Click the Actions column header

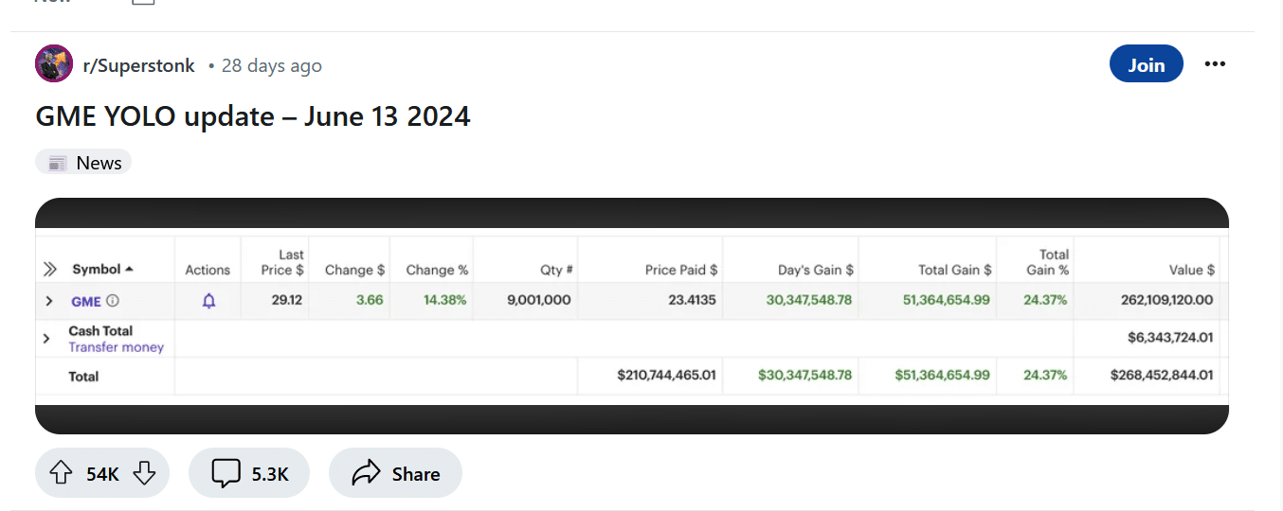point(208,270)
